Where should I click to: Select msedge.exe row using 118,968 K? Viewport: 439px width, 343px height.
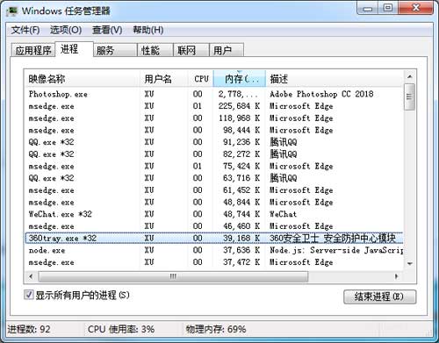(214, 118)
